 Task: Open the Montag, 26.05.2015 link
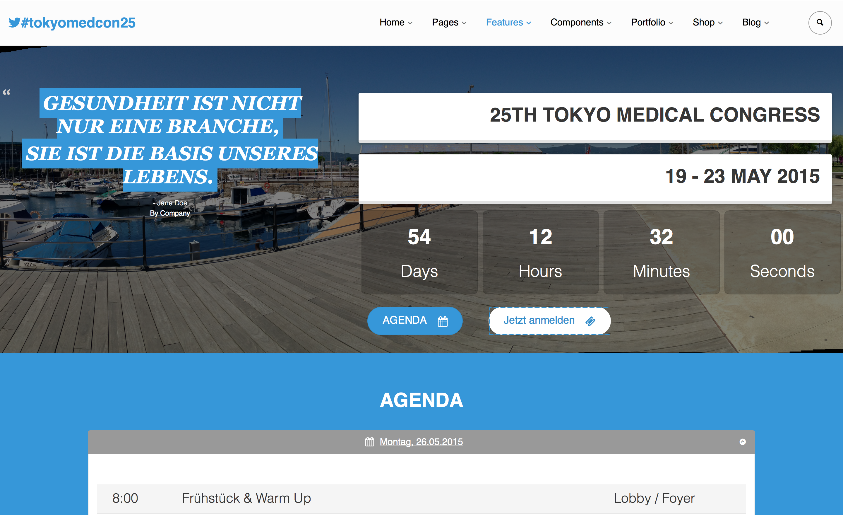[x=421, y=442]
